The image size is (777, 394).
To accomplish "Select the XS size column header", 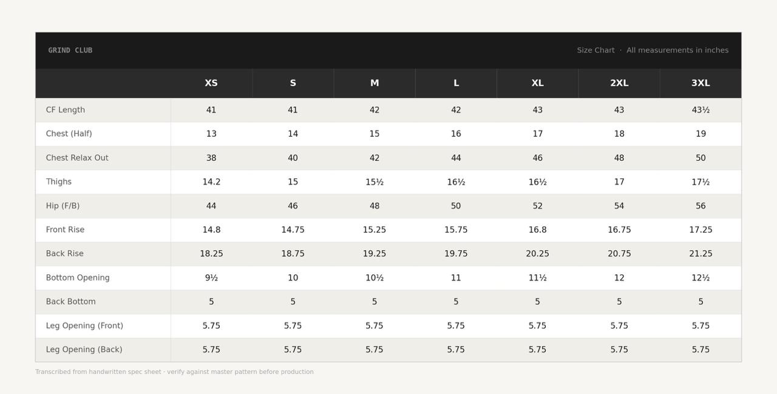I will [211, 83].
